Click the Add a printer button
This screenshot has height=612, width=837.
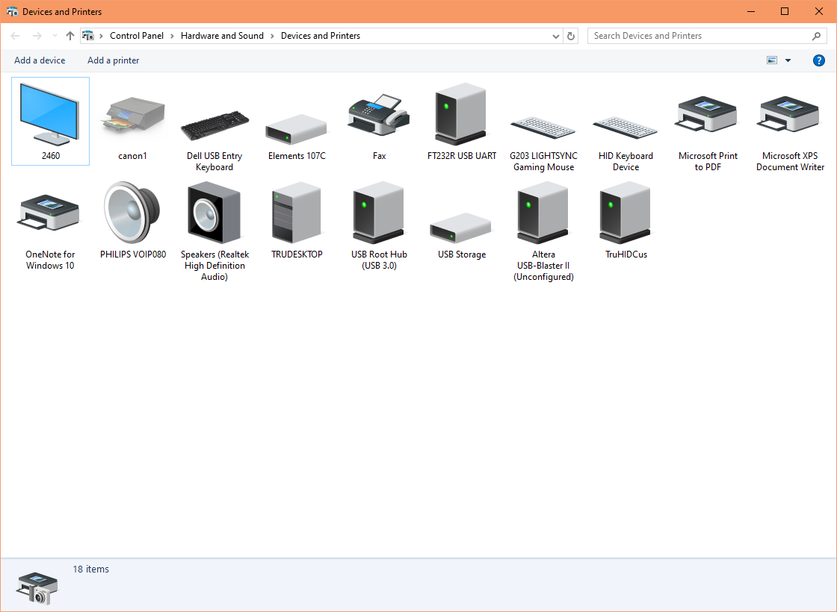pyautogui.click(x=113, y=60)
